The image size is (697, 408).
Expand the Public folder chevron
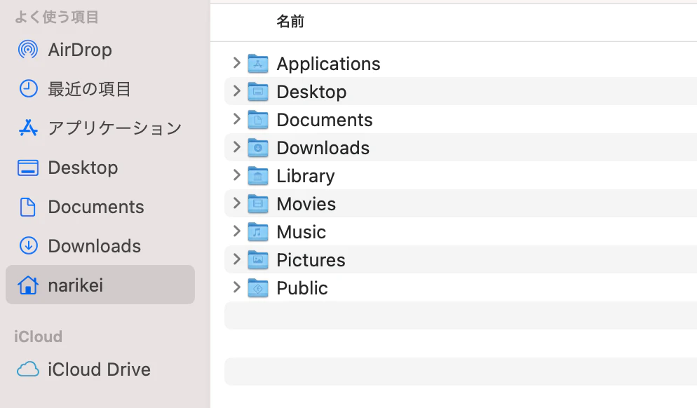coord(236,287)
